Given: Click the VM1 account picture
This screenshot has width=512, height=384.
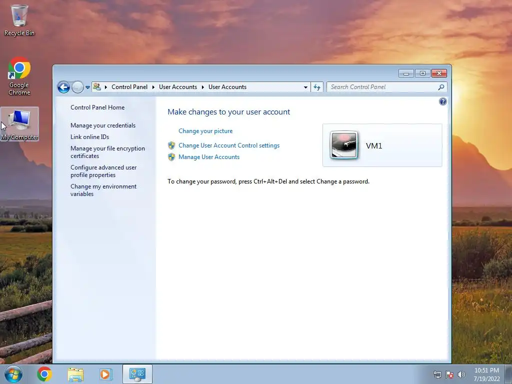Looking at the screenshot, I should 344,145.
